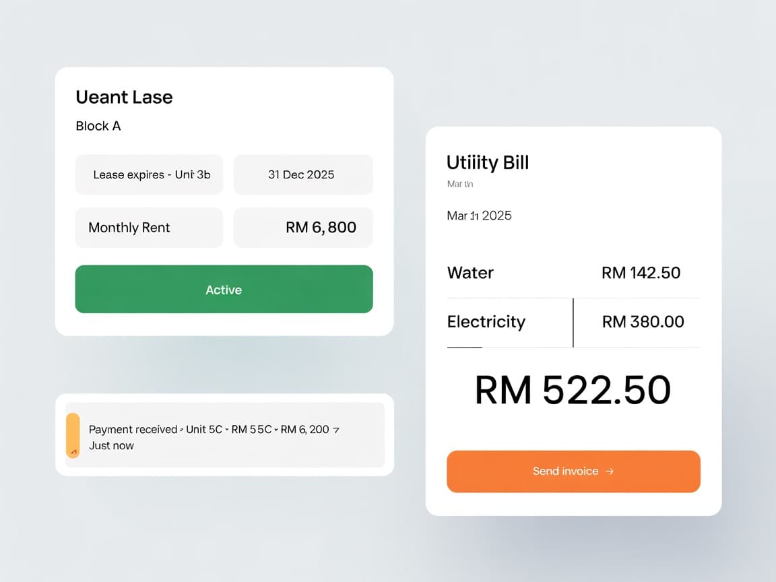The image size is (776, 582).
Task: Click the orange marker on the payment notification
Action: (72, 435)
